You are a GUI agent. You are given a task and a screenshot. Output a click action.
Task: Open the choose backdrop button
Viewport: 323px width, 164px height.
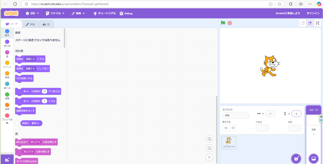coord(313,158)
